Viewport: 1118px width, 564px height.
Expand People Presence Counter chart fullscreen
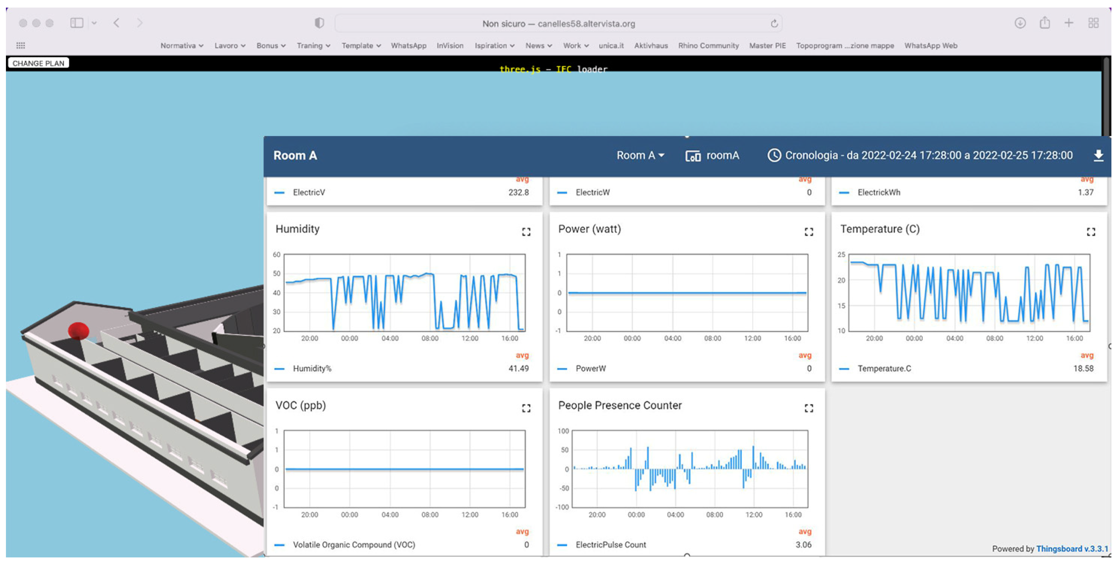(809, 408)
